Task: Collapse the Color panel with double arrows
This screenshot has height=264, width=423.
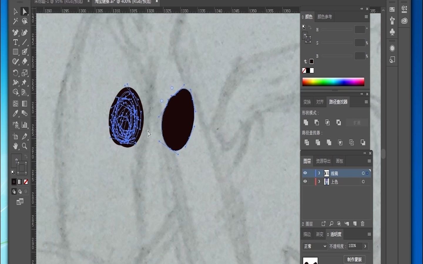Action: [x=362, y=9]
